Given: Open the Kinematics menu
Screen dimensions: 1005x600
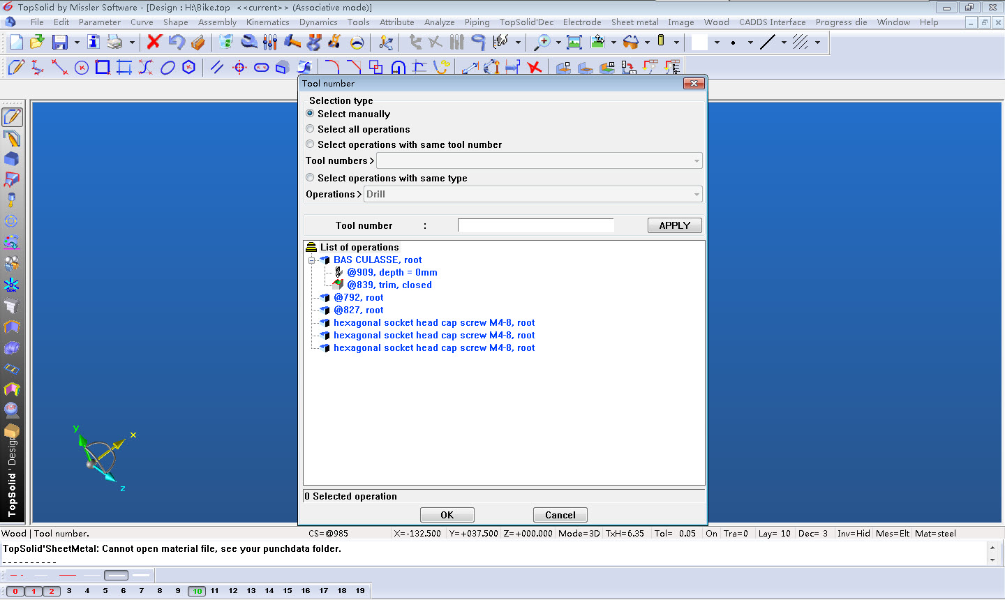Looking at the screenshot, I should point(267,22).
